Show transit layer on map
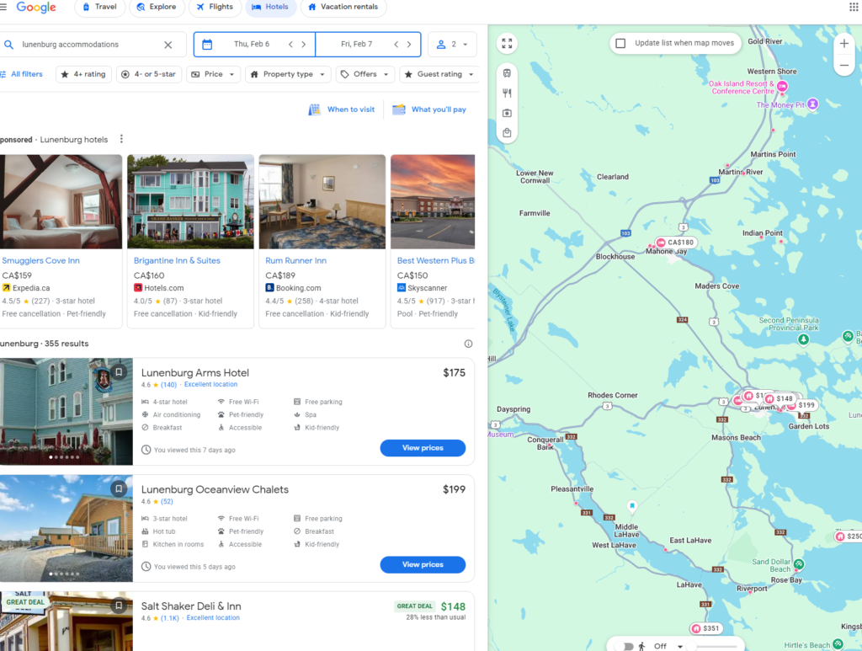 507,73
